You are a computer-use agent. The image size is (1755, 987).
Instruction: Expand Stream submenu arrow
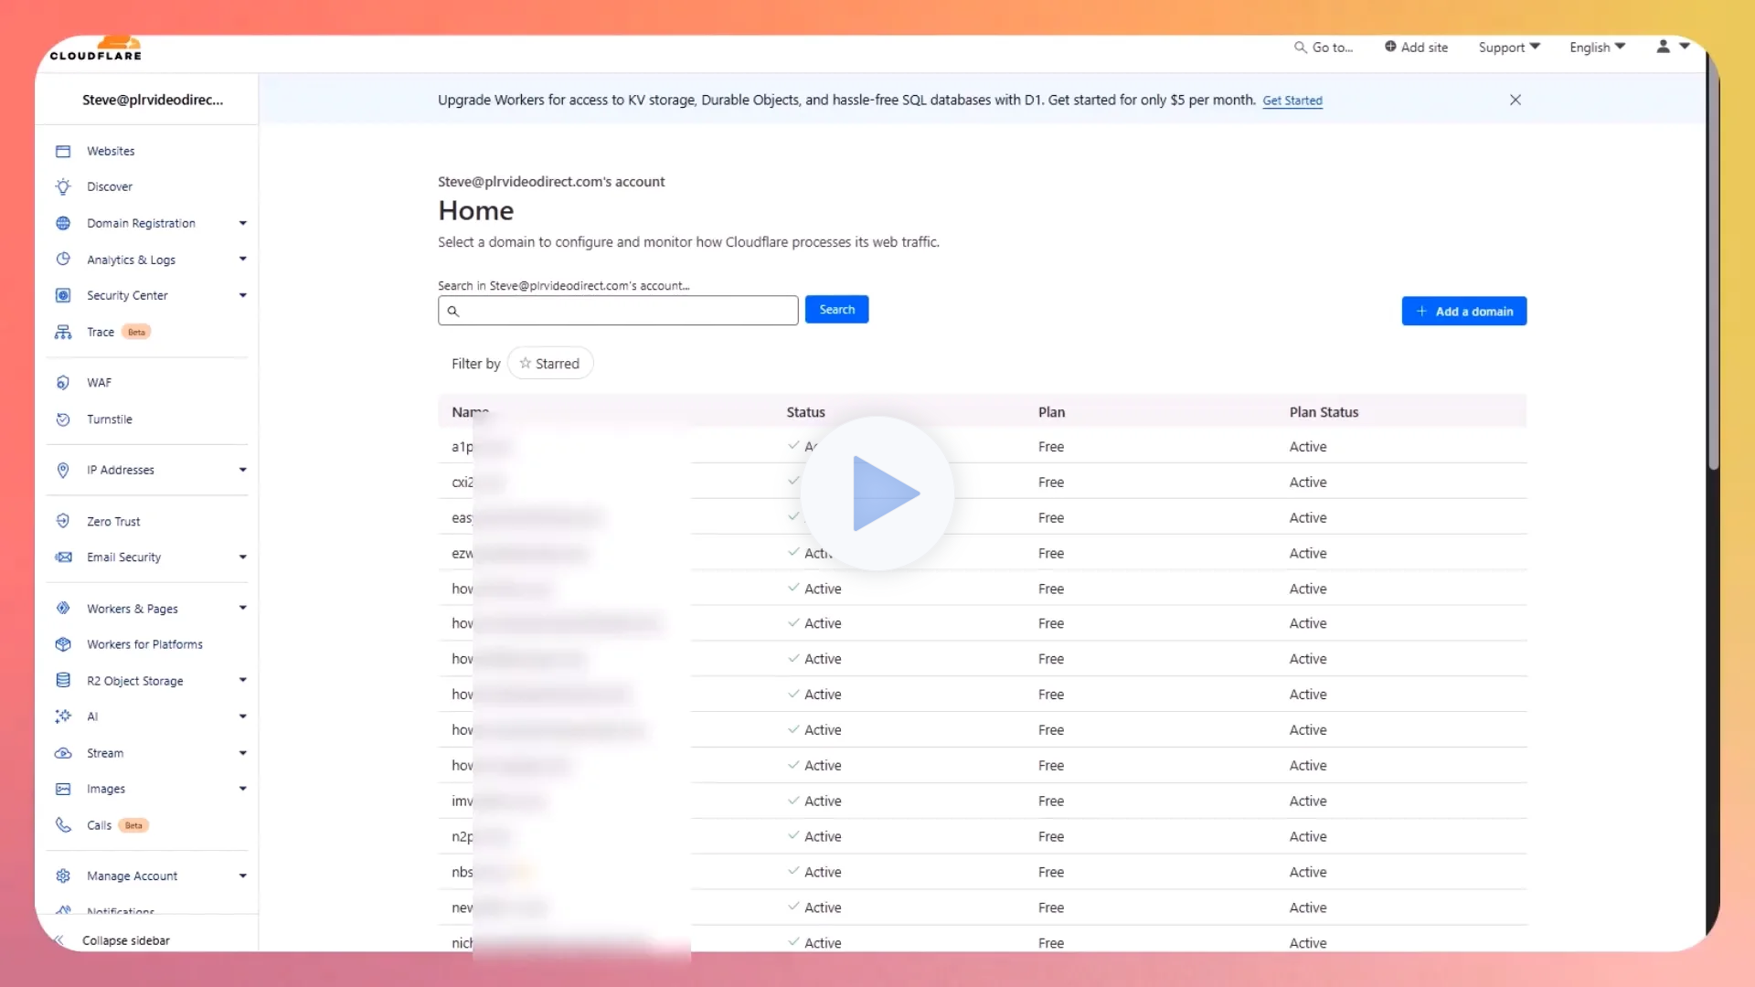click(x=243, y=753)
